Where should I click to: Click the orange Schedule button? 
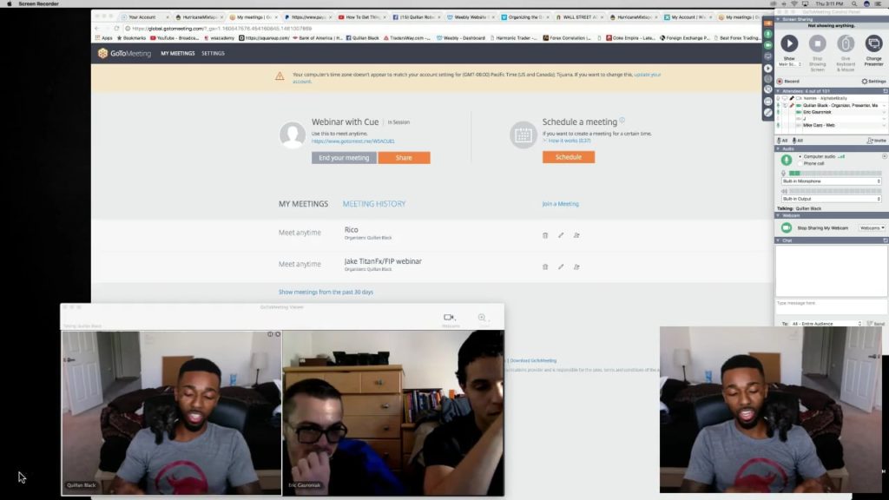(568, 157)
